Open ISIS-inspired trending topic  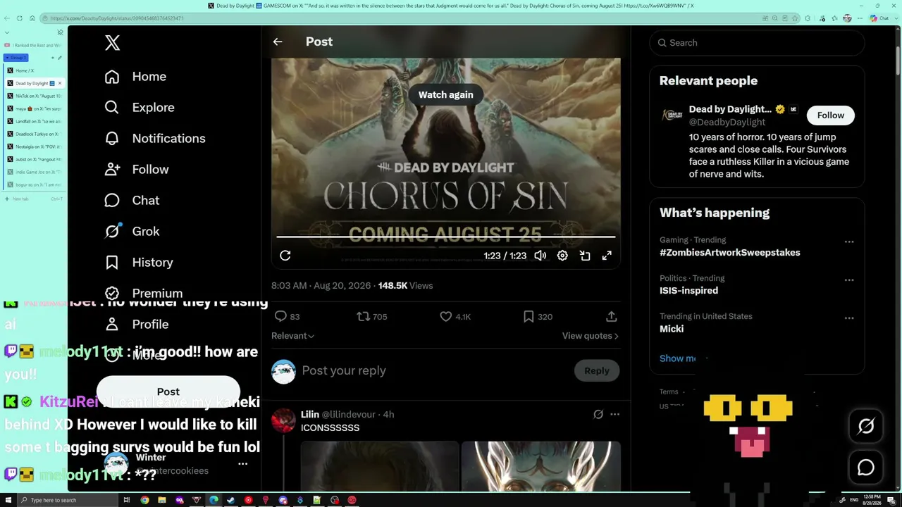coord(688,291)
